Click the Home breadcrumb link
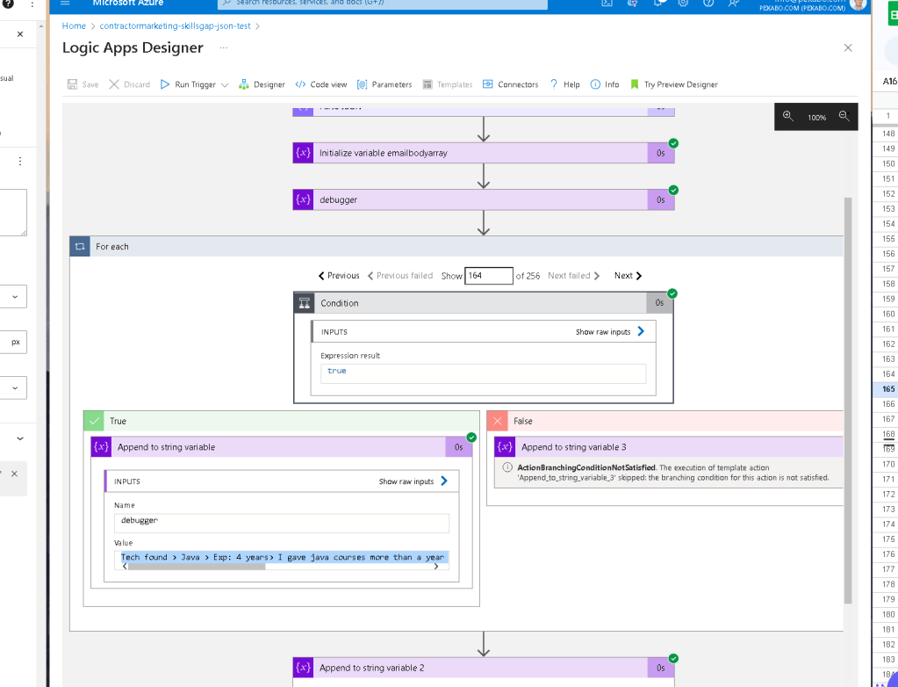Viewport: 898px width, 687px height. point(74,25)
